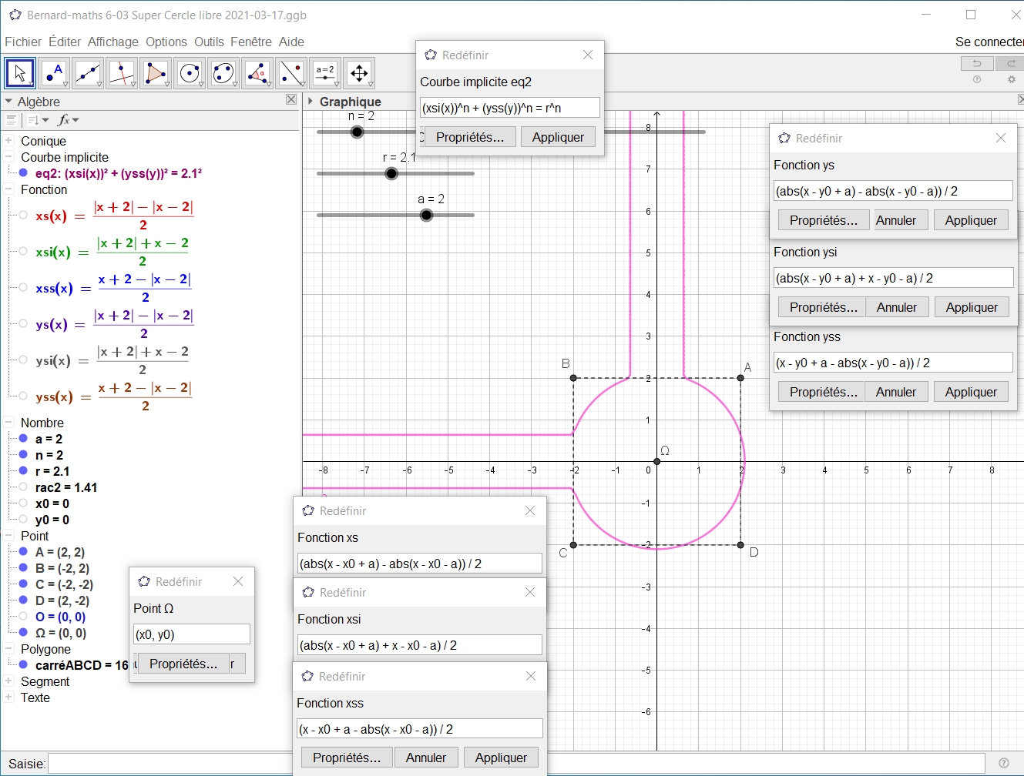Viewport: 1024px width, 776px height.
Task: Hide the eq2 implicit curve
Action: tap(23, 173)
